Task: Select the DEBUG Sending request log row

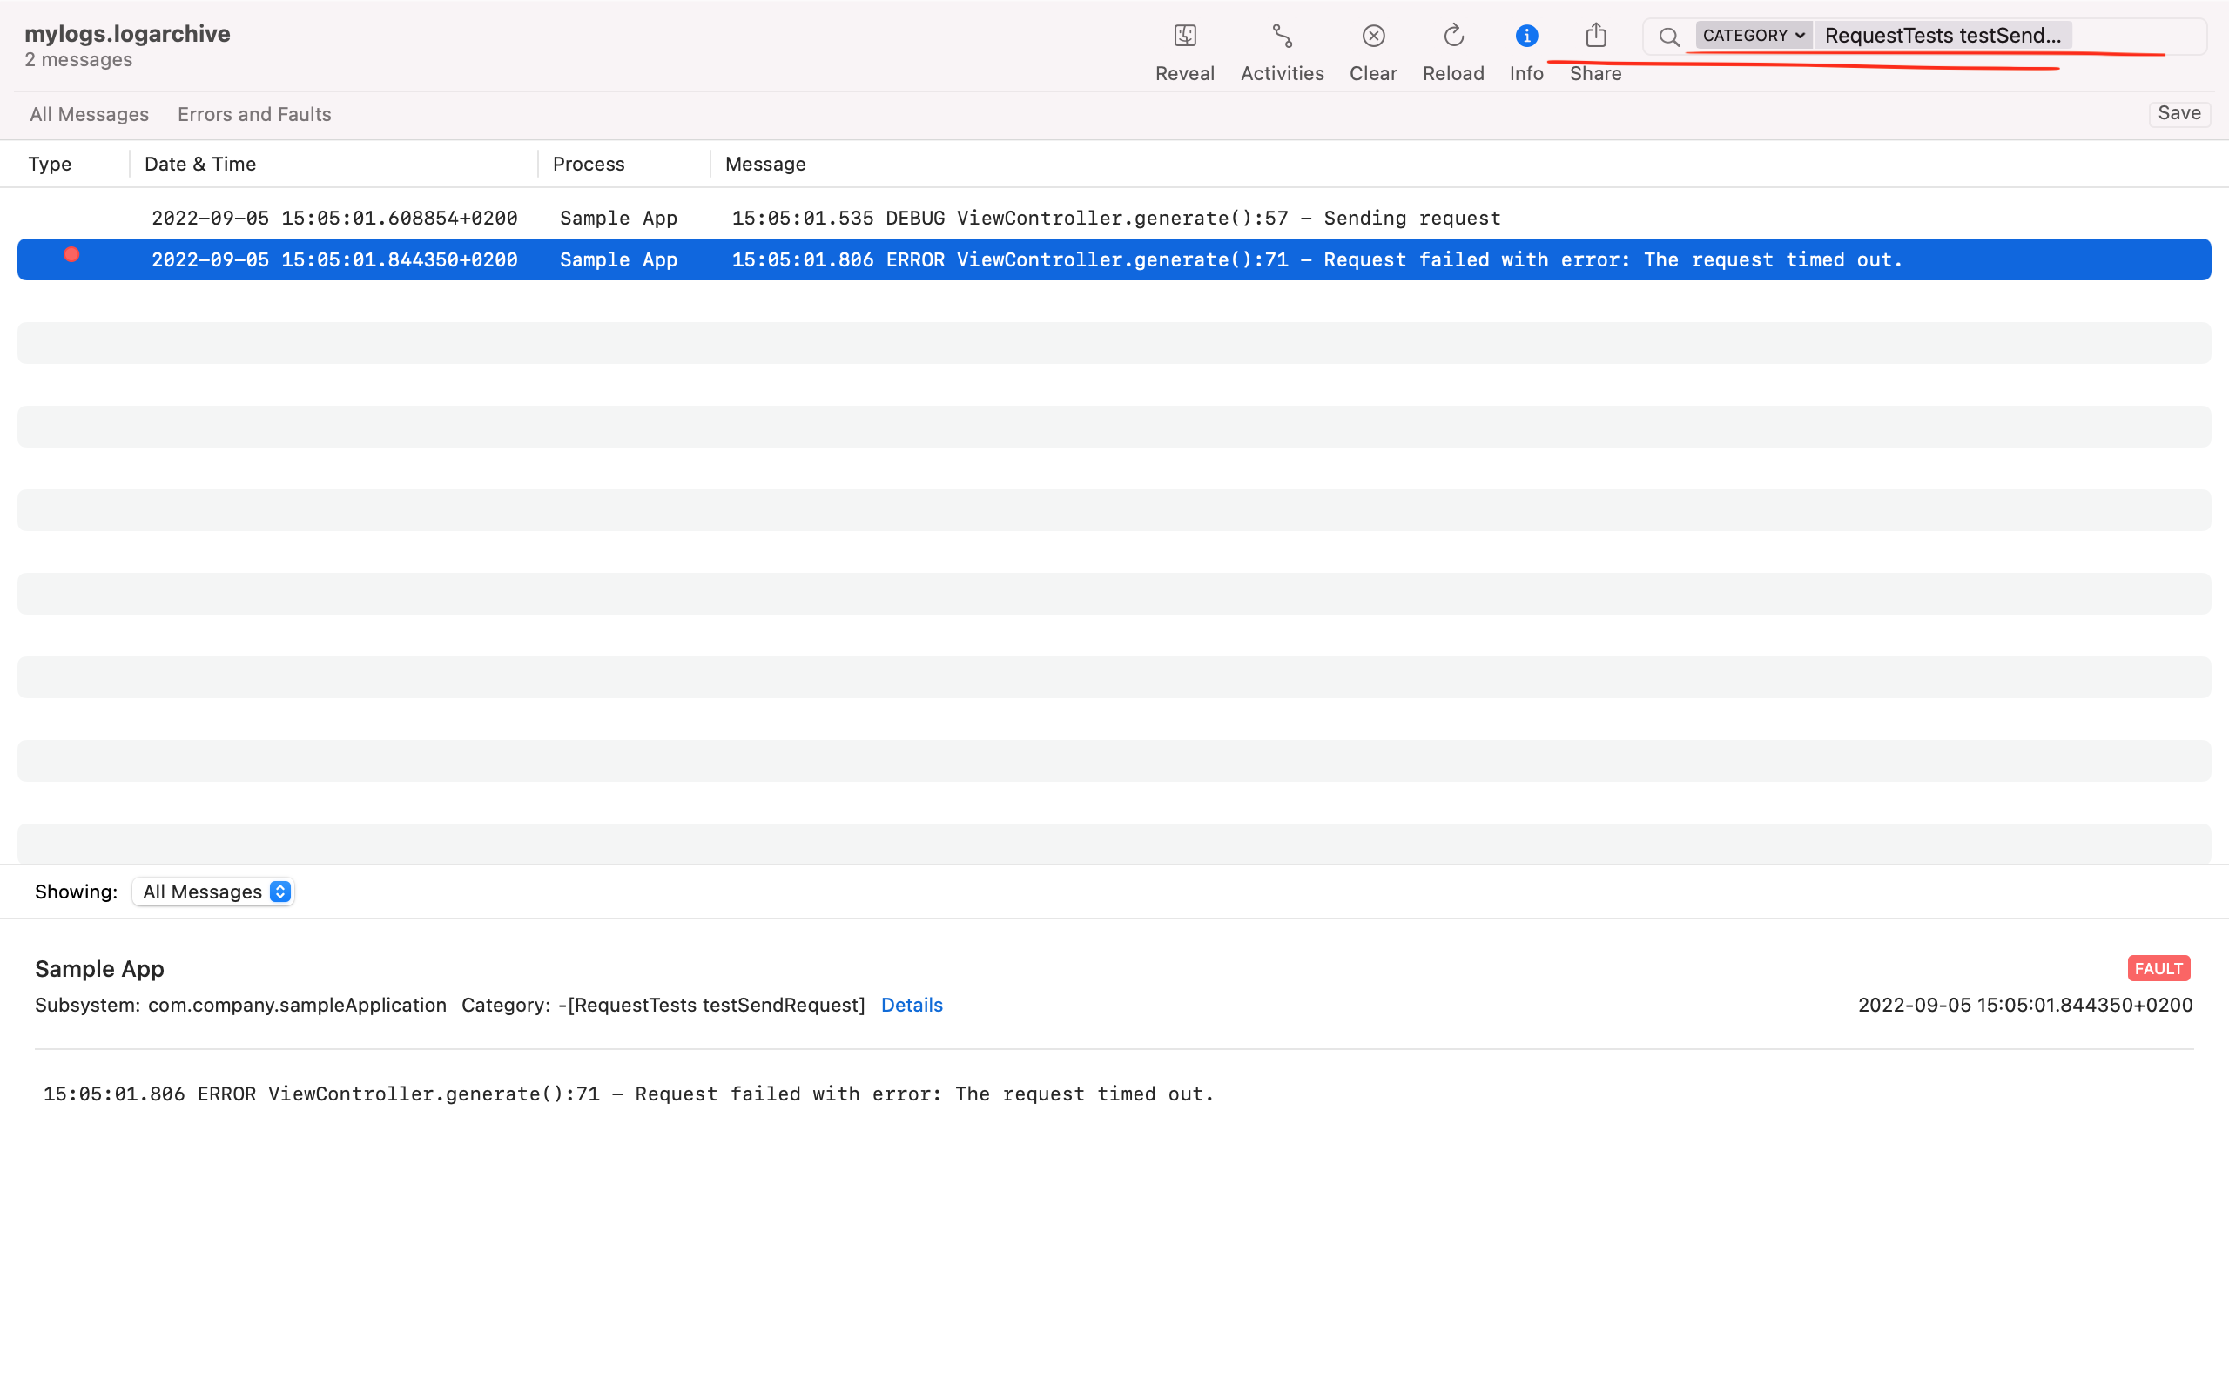Action: [1114, 218]
